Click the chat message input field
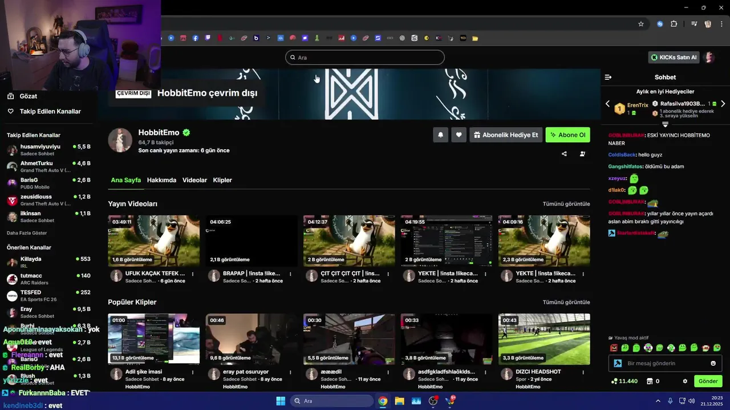Image resolution: width=730 pixels, height=410 pixels. pos(665,363)
